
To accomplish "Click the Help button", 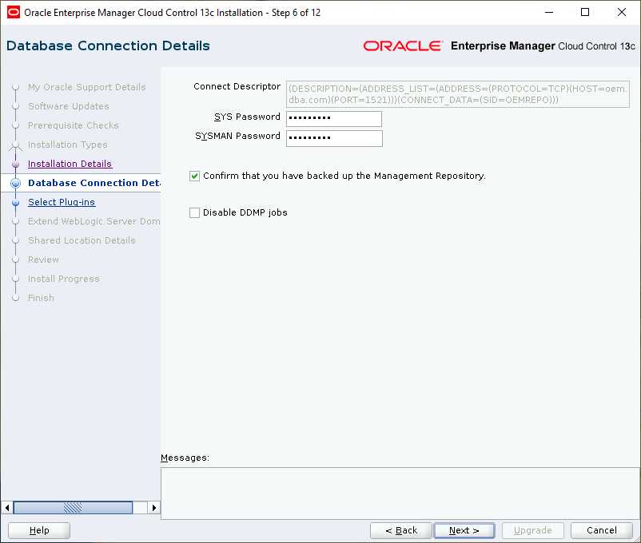I will pos(39,530).
